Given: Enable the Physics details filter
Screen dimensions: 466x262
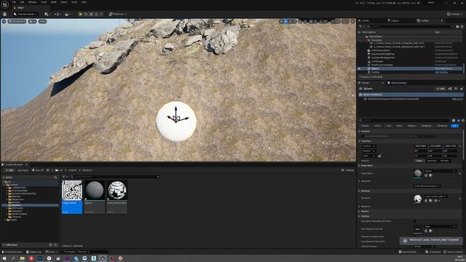Looking at the screenshot, I should (411, 126).
